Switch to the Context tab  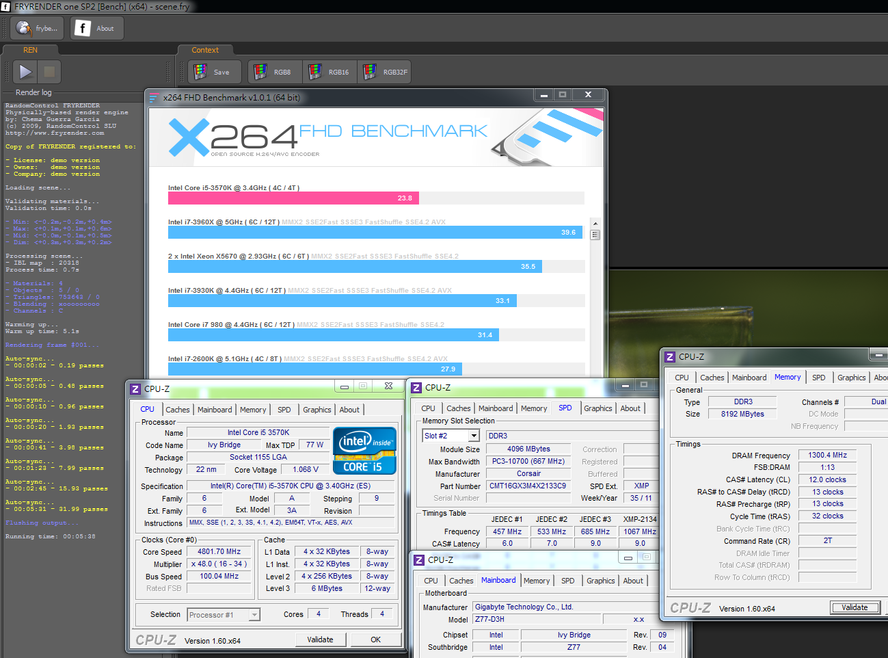click(x=205, y=50)
